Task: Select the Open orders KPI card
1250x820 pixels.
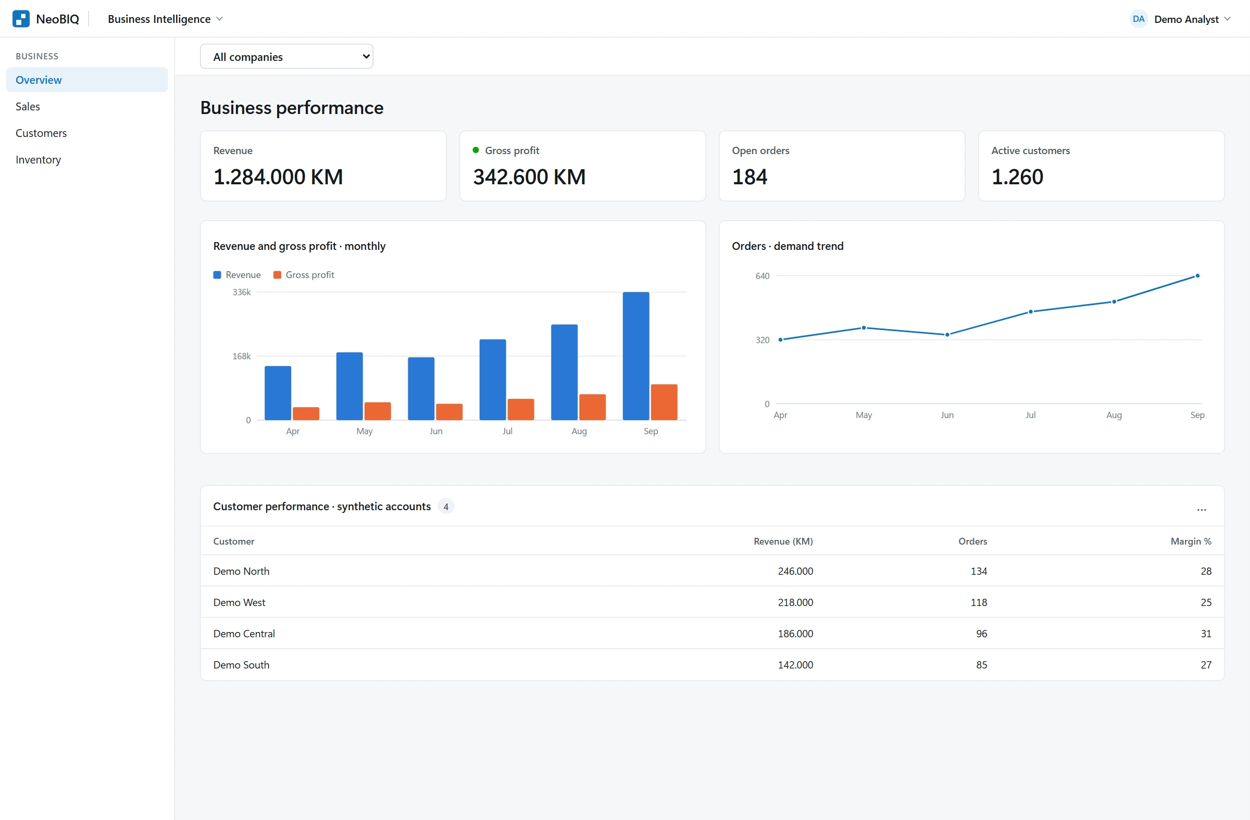Action: 841,166
